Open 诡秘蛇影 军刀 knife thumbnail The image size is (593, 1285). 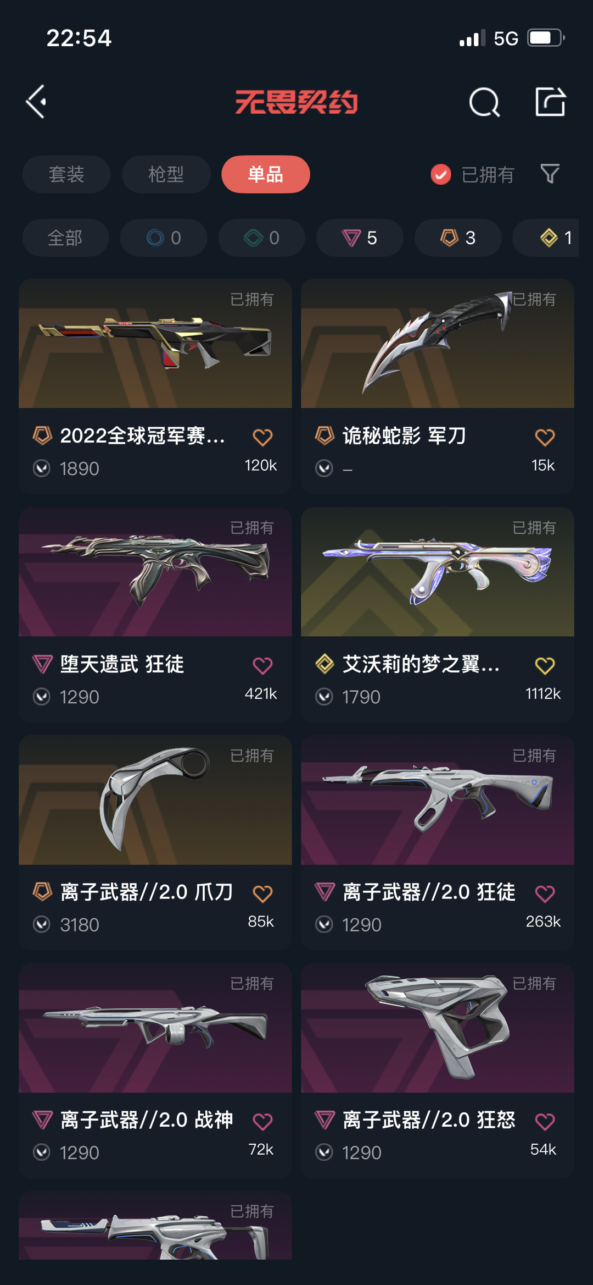(438, 343)
